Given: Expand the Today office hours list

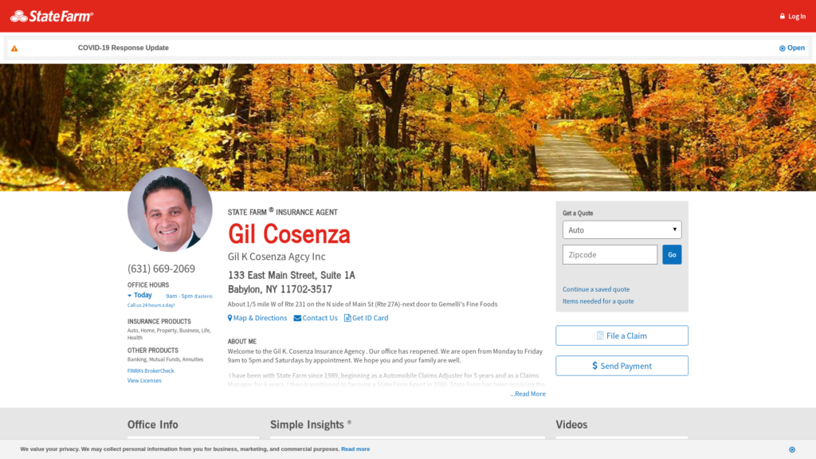Looking at the screenshot, I should click(139, 295).
